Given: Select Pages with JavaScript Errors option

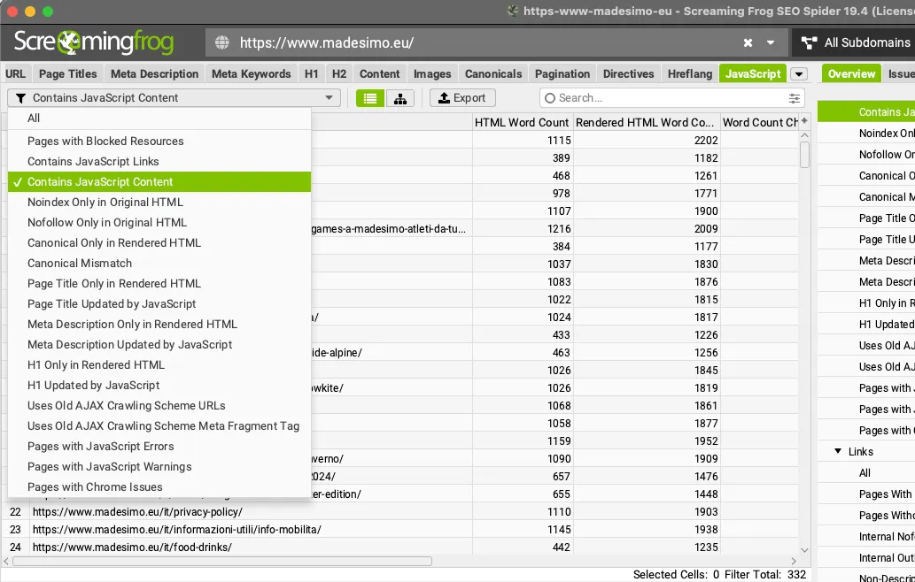Looking at the screenshot, I should coord(100,447).
